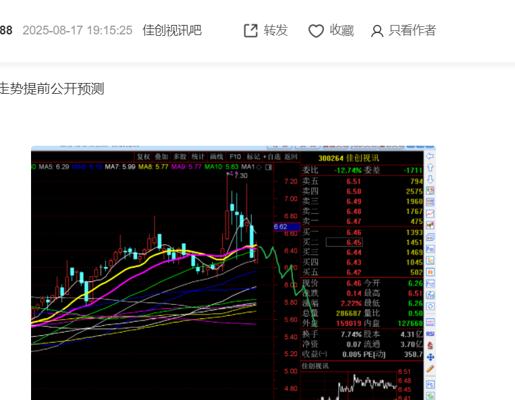
Task: Click the MA5: 6.29 indicator label
Action: 54,167
